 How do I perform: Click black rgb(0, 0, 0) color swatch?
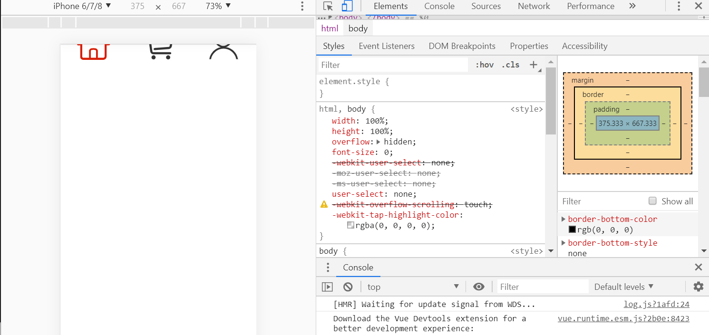click(573, 230)
